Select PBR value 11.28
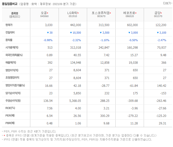 pyautogui.click(x=134, y=123)
